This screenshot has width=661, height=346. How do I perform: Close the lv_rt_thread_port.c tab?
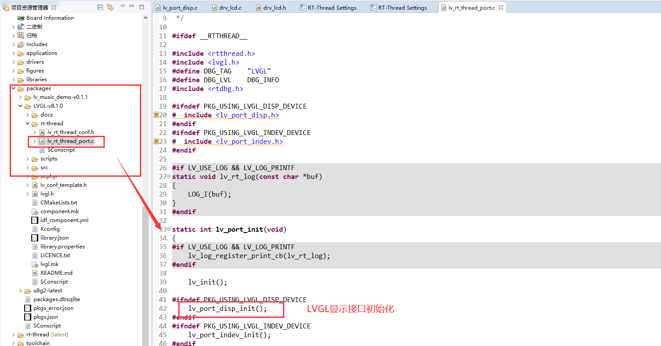click(500, 7)
